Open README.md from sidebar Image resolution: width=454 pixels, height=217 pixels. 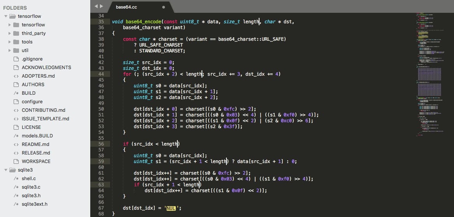(x=35, y=144)
